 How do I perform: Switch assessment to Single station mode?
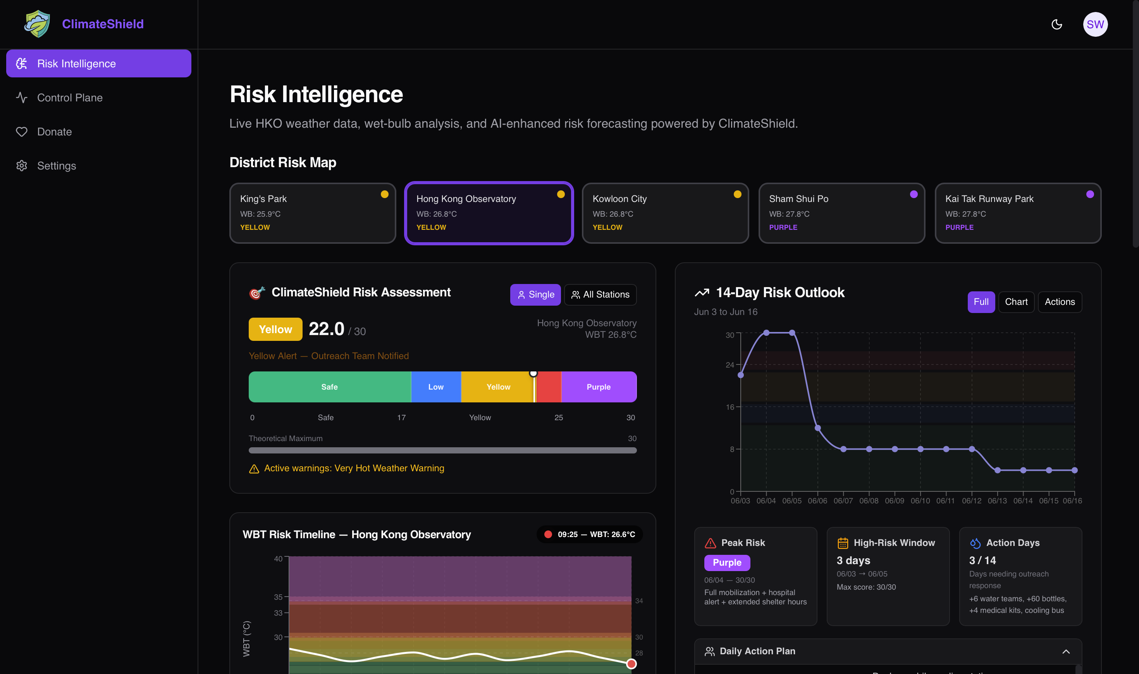(535, 295)
